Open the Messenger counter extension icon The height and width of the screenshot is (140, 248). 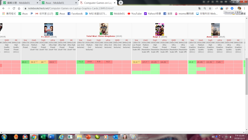click(221, 8)
